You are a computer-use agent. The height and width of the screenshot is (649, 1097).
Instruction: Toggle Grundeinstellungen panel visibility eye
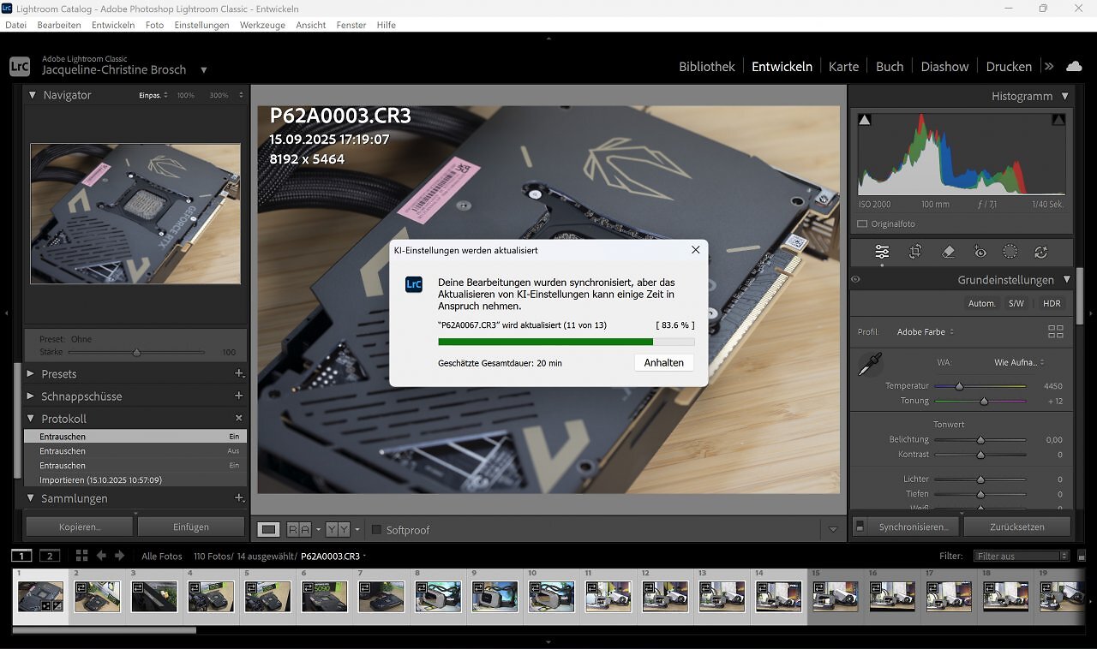pos(855,279)
